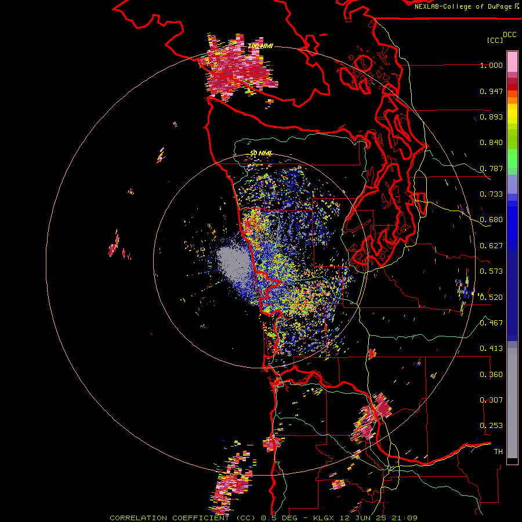Image resolution: width=522 pixels, height=522 pixels.
Task: Click the black radar site dot at the map center
Action: [x=260, y=262]
